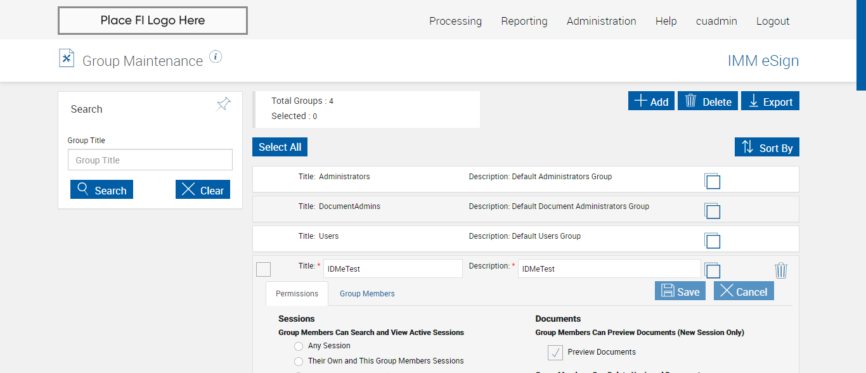This screenshot has width=866, height=373.
Task: Select the Any Session radio option
Action: pos(299,346)
